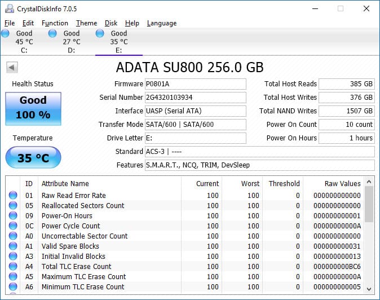Select the Uncorrectable Sector Count row
This screenshot has height=300, width=380.
[185, 236]
